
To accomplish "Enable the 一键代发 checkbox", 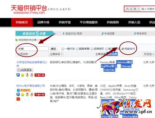I will coord(63,49).
